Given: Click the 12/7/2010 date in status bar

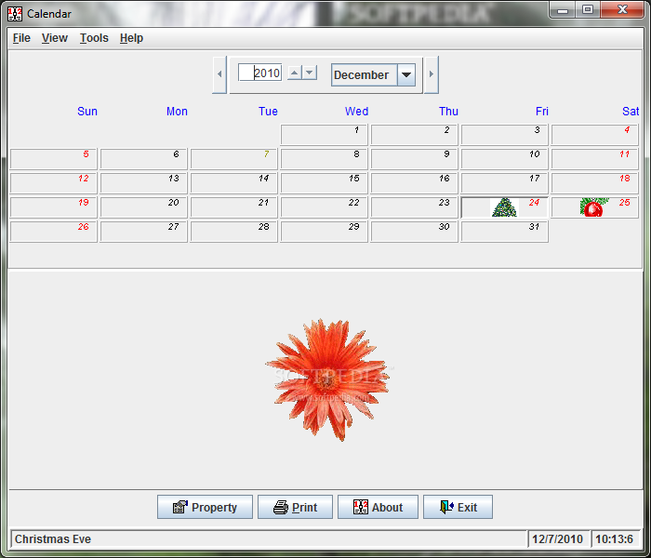Looking at the screenshot, I should pyautogui.click(x=558, y=538).
